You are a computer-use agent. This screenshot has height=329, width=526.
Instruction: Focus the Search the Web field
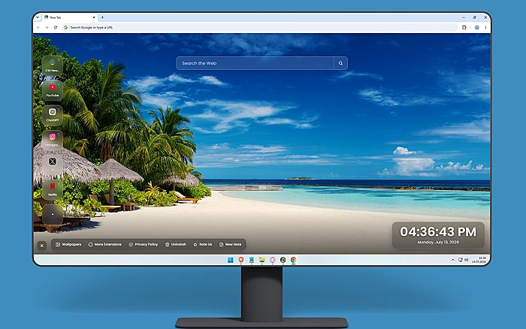coord(255,63)
